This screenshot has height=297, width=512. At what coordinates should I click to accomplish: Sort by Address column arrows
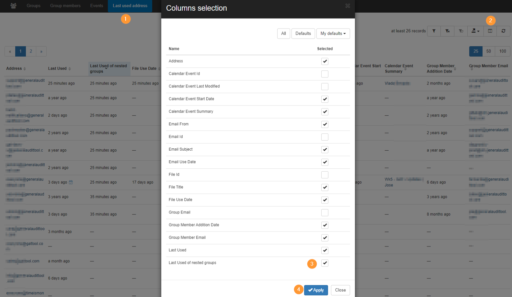tap(25, 69)
